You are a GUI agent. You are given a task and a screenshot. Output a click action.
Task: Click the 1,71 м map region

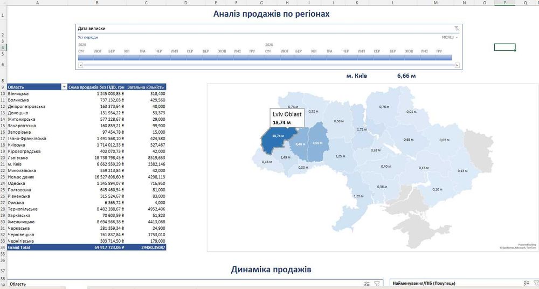point(362,129)
